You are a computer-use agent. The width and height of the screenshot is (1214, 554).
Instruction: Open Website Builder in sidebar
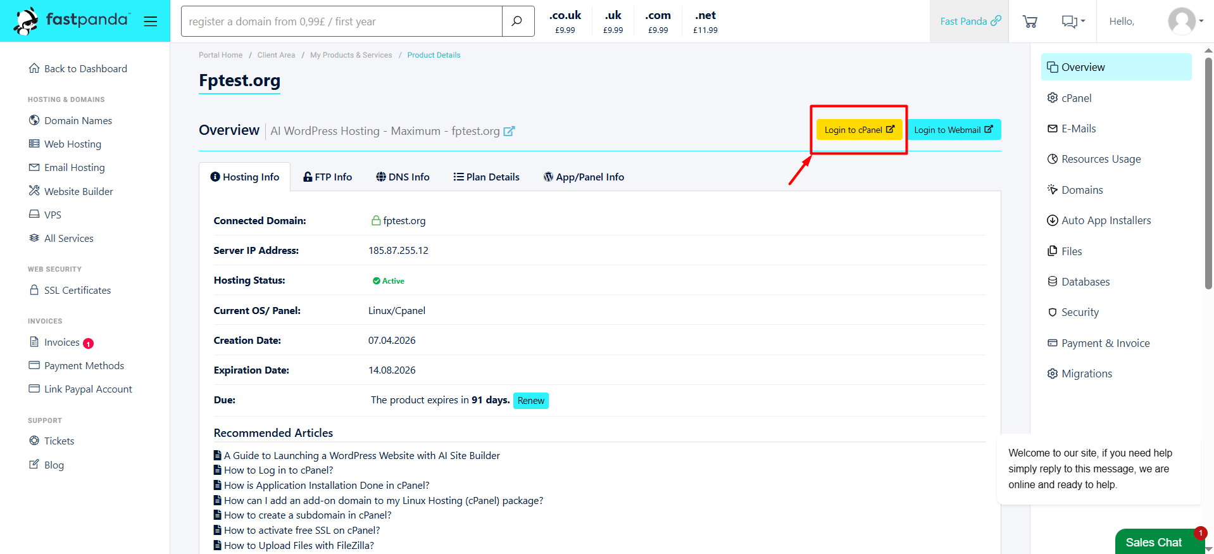pos(71,191)
